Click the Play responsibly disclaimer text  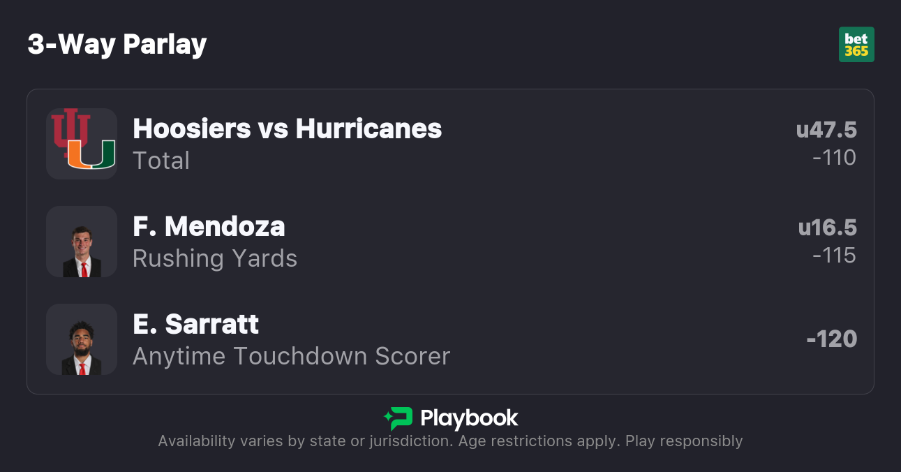click(x=684, y=441)
